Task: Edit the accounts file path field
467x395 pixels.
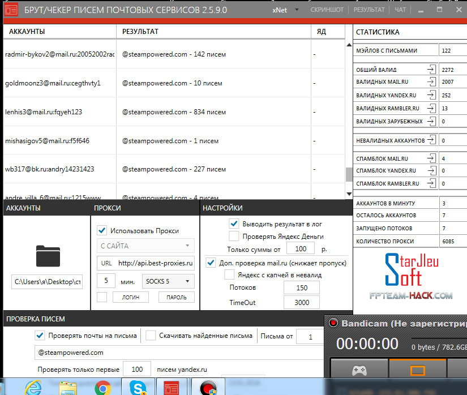Action: coord(47,282)
